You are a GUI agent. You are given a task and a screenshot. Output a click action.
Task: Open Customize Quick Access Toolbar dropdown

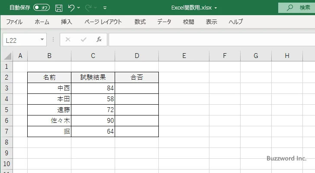click(105, 8)
